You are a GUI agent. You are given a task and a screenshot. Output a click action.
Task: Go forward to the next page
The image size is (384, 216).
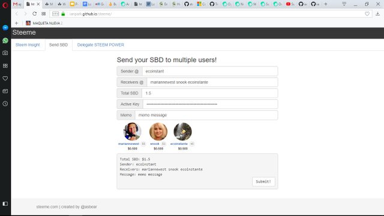click(25, 14)
